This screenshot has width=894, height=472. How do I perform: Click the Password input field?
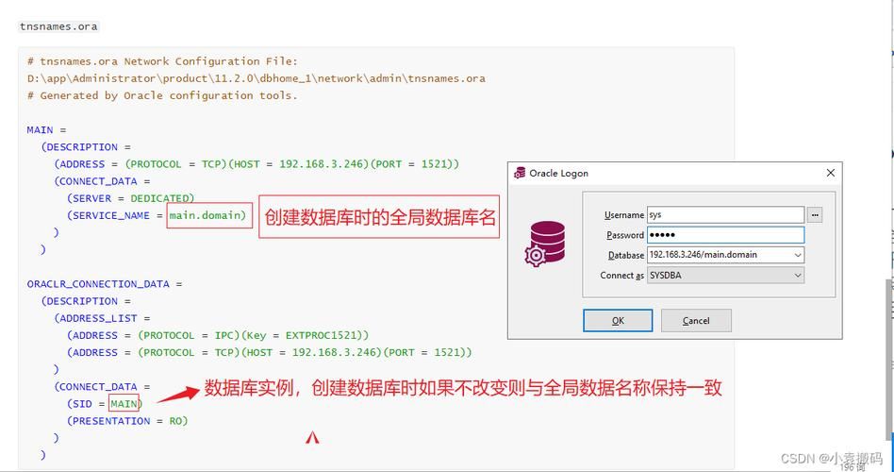725,234
